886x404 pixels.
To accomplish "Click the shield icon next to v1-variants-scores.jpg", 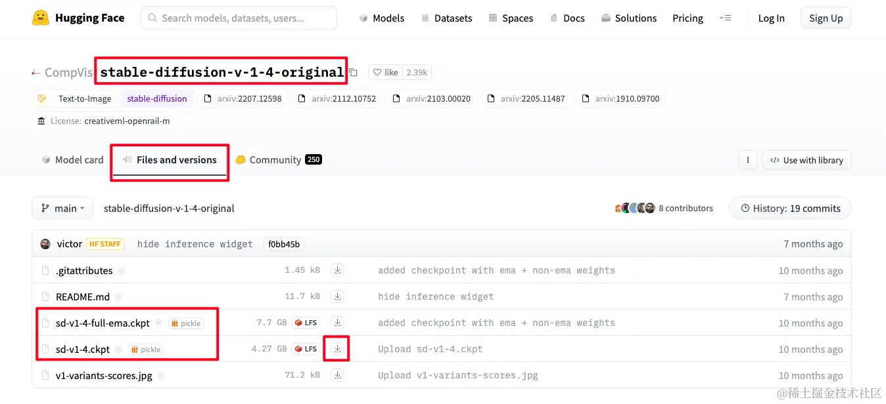I will tap(160, 376).
